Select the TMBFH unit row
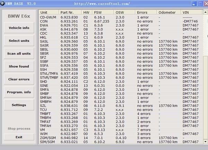 click(121, 118)
